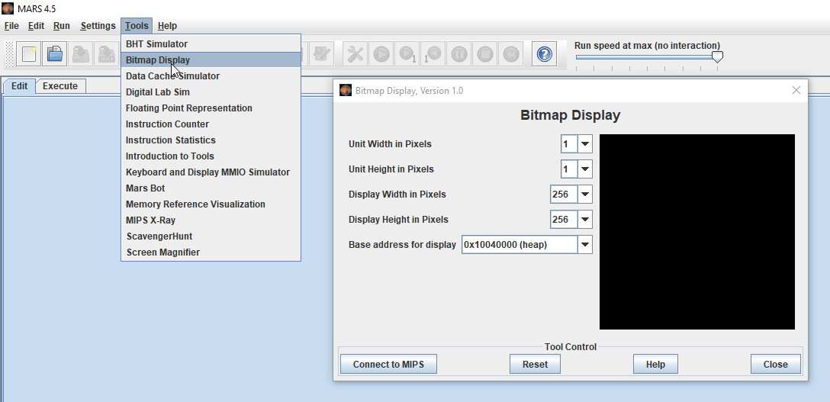Open the Edit menu

pos(36,26)
